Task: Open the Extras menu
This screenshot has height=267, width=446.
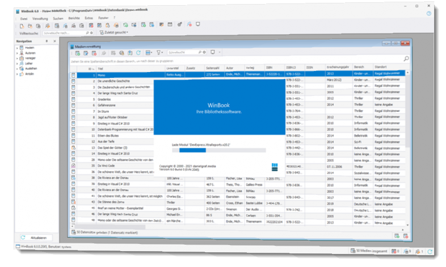Action: 89,18
